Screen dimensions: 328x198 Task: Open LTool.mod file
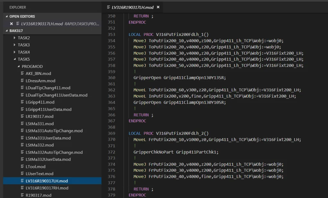coord(36,167)
